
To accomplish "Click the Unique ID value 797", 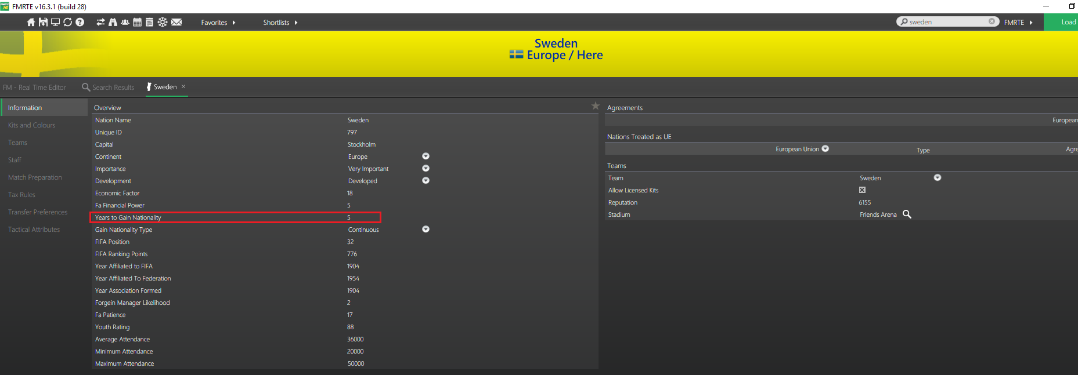I will click(352, 132).
